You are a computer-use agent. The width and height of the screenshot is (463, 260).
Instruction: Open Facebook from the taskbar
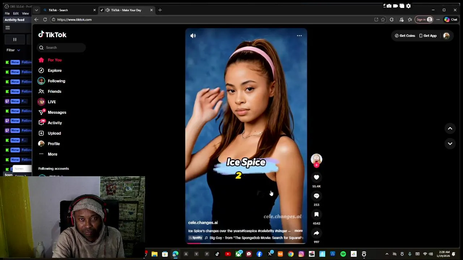(x=259, y=254)
